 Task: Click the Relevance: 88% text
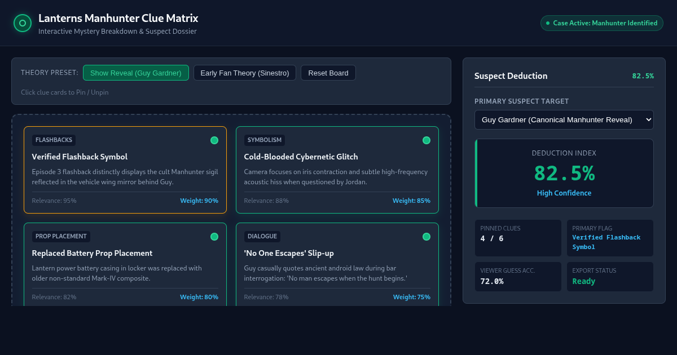pos(266,201)
